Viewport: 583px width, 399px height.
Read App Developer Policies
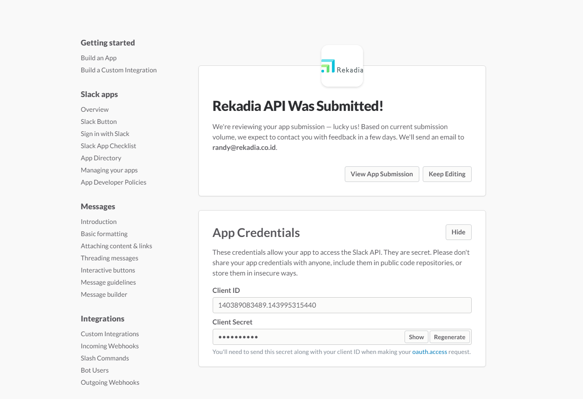(x=113, y=182)
